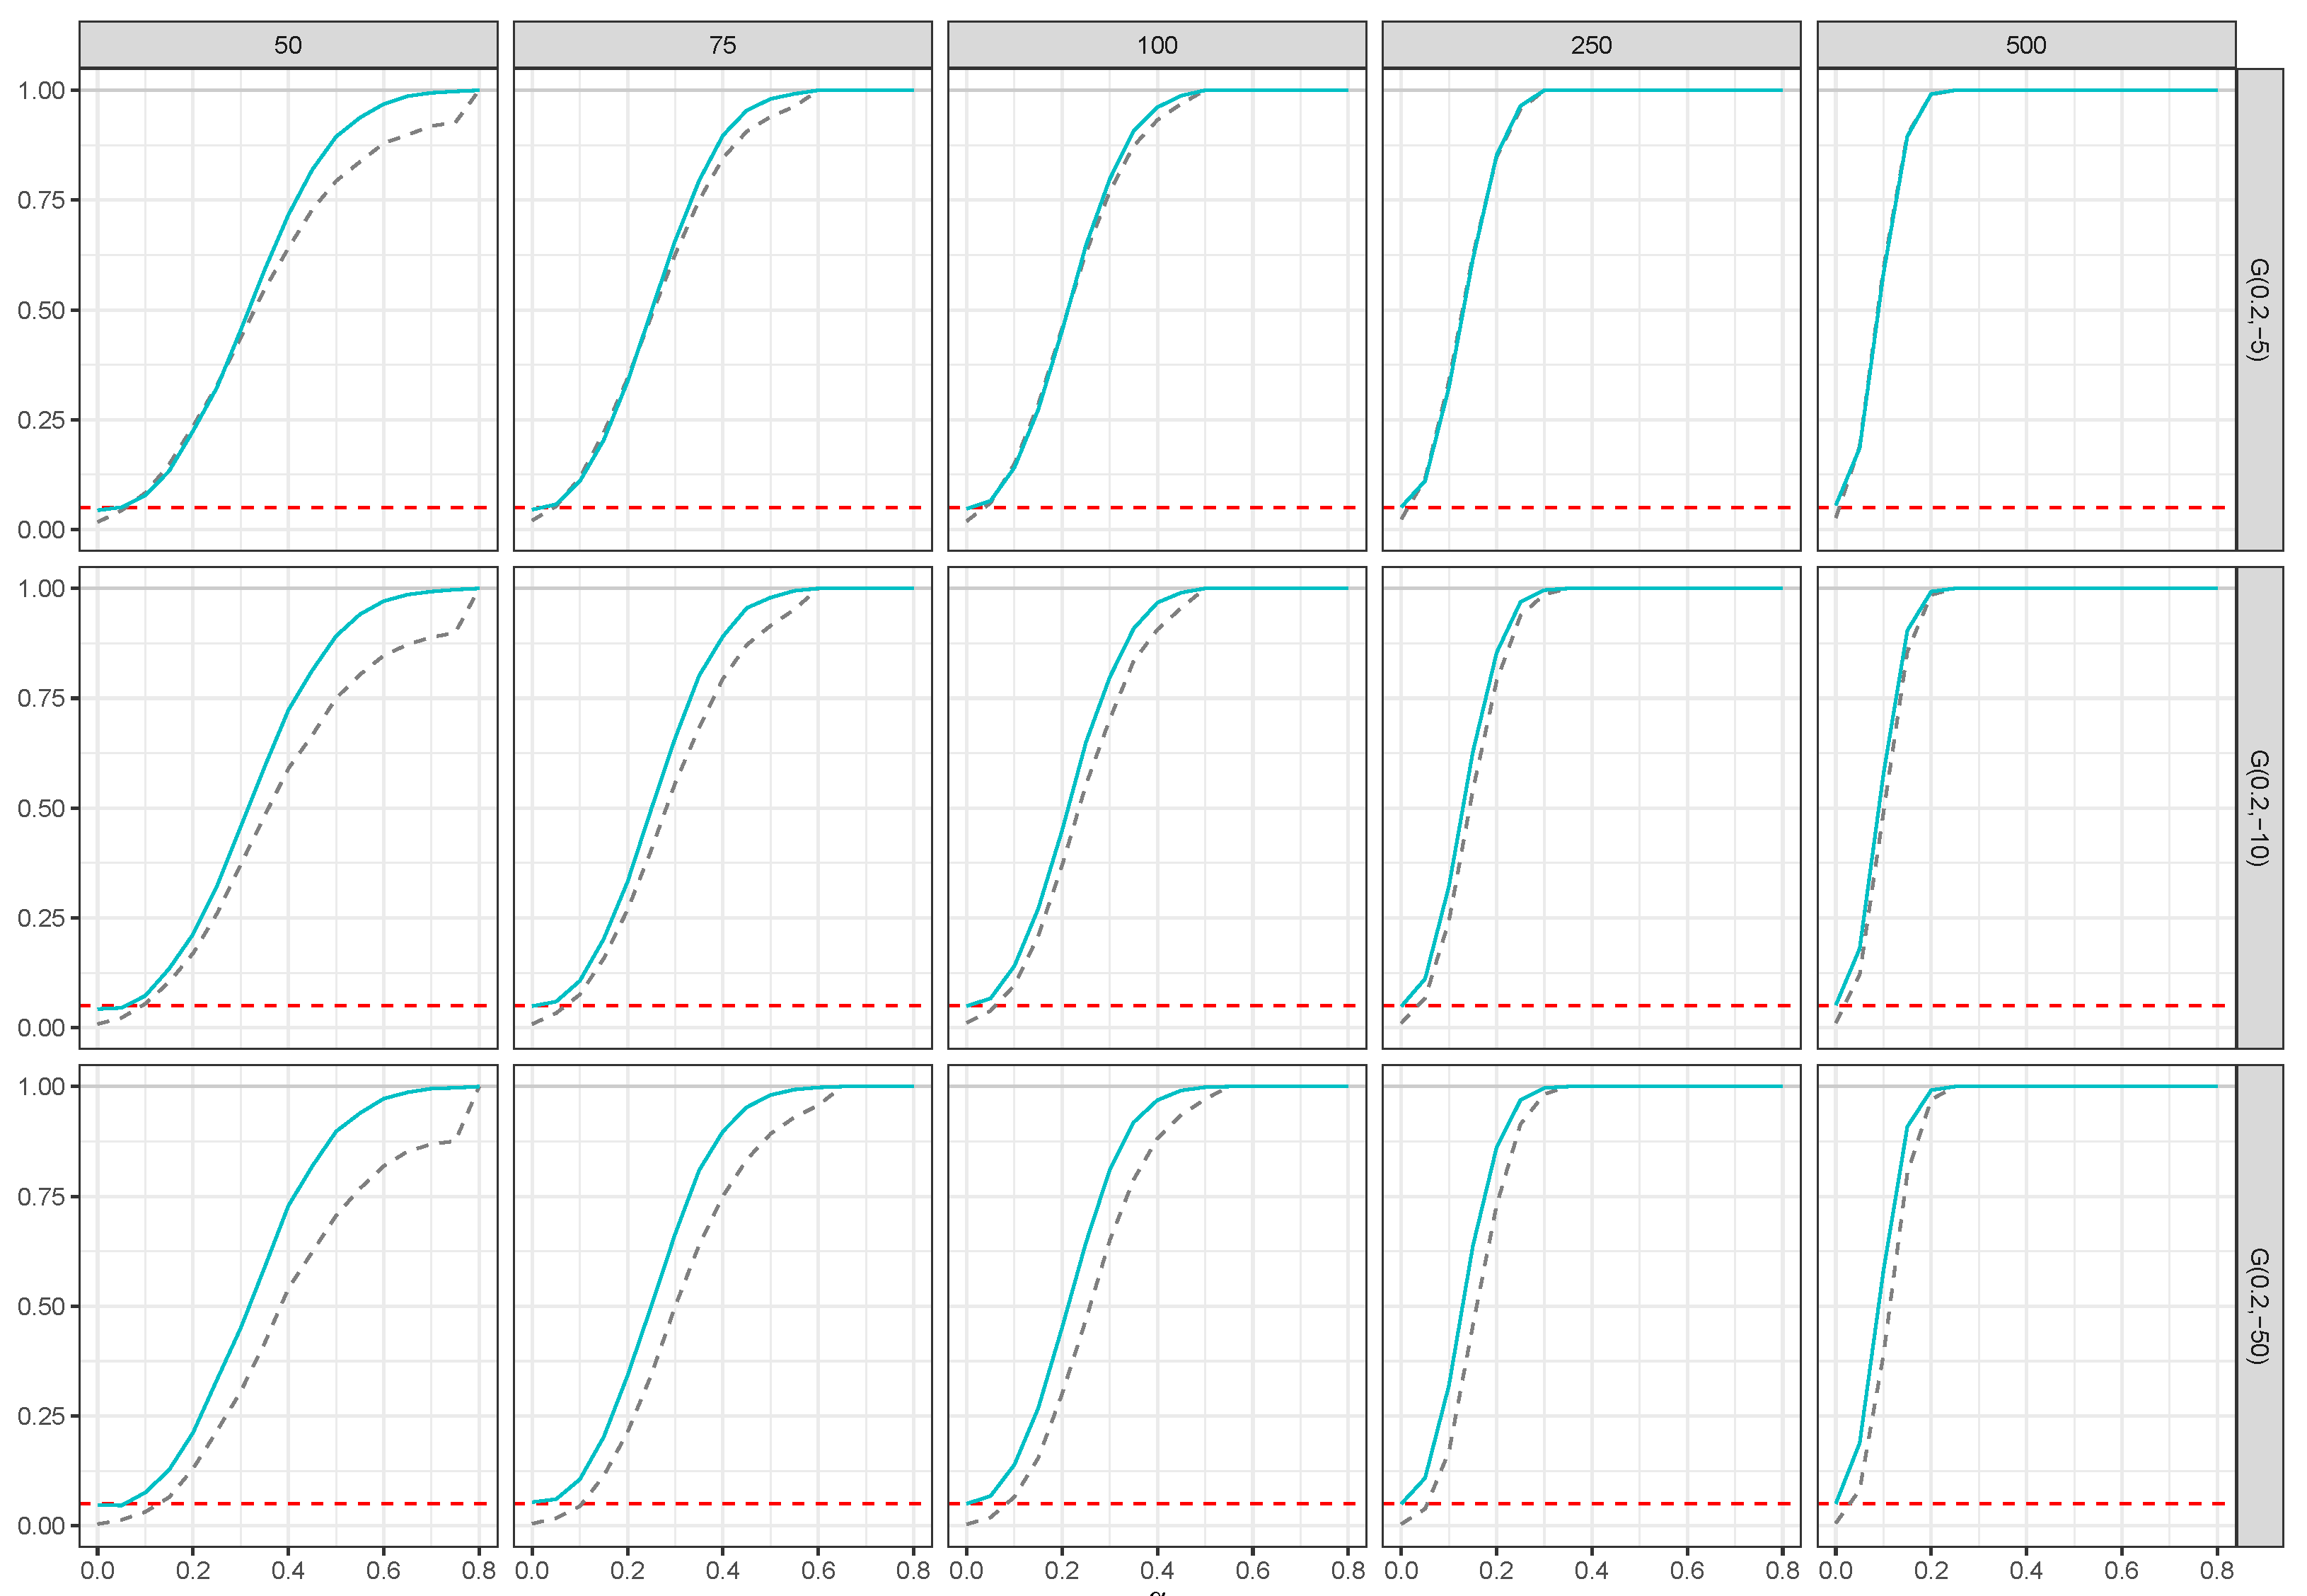Click the 0.2 x-axis tick under column 500

(1931, 1570)
